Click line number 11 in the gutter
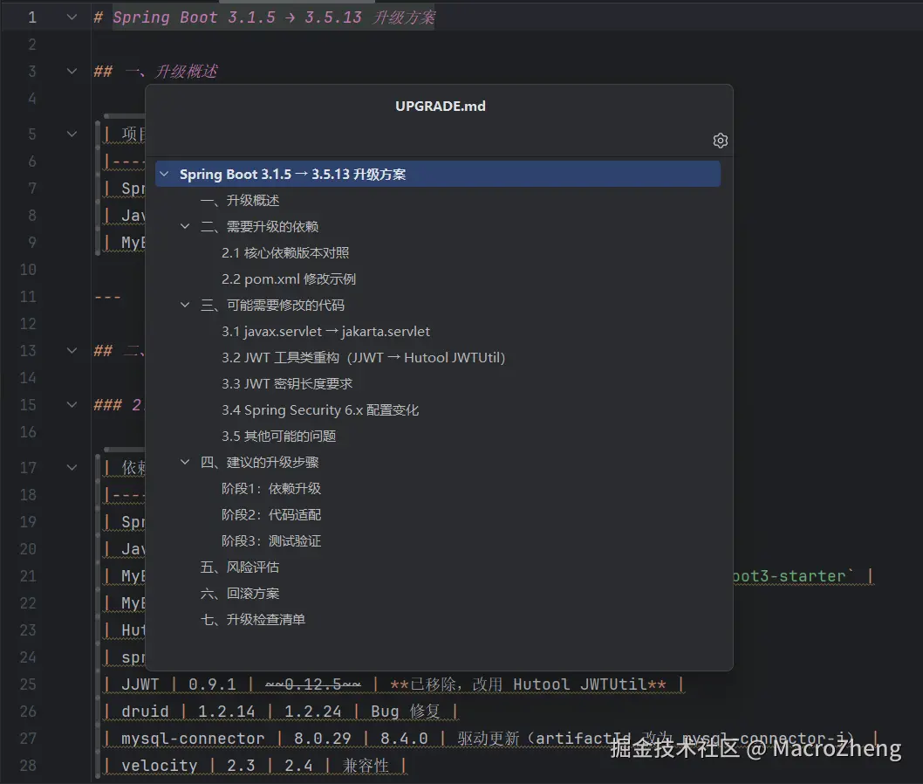 tap(28, 296)
